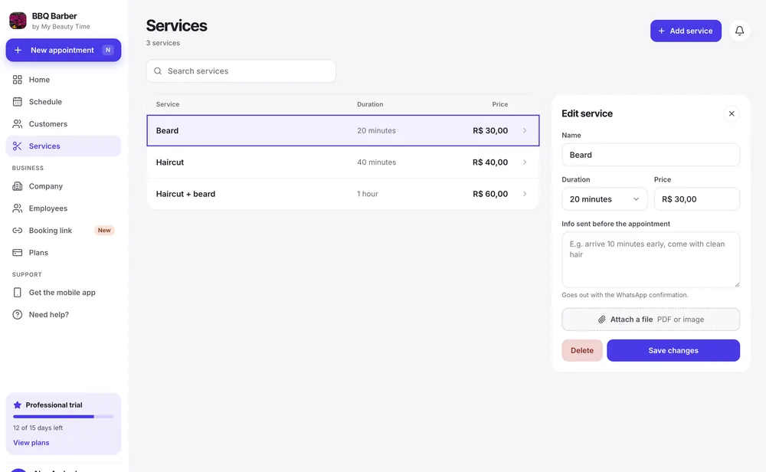Click the Services scissors icon
This screenshot has width=766, height=472.
[x=18, y=146]
